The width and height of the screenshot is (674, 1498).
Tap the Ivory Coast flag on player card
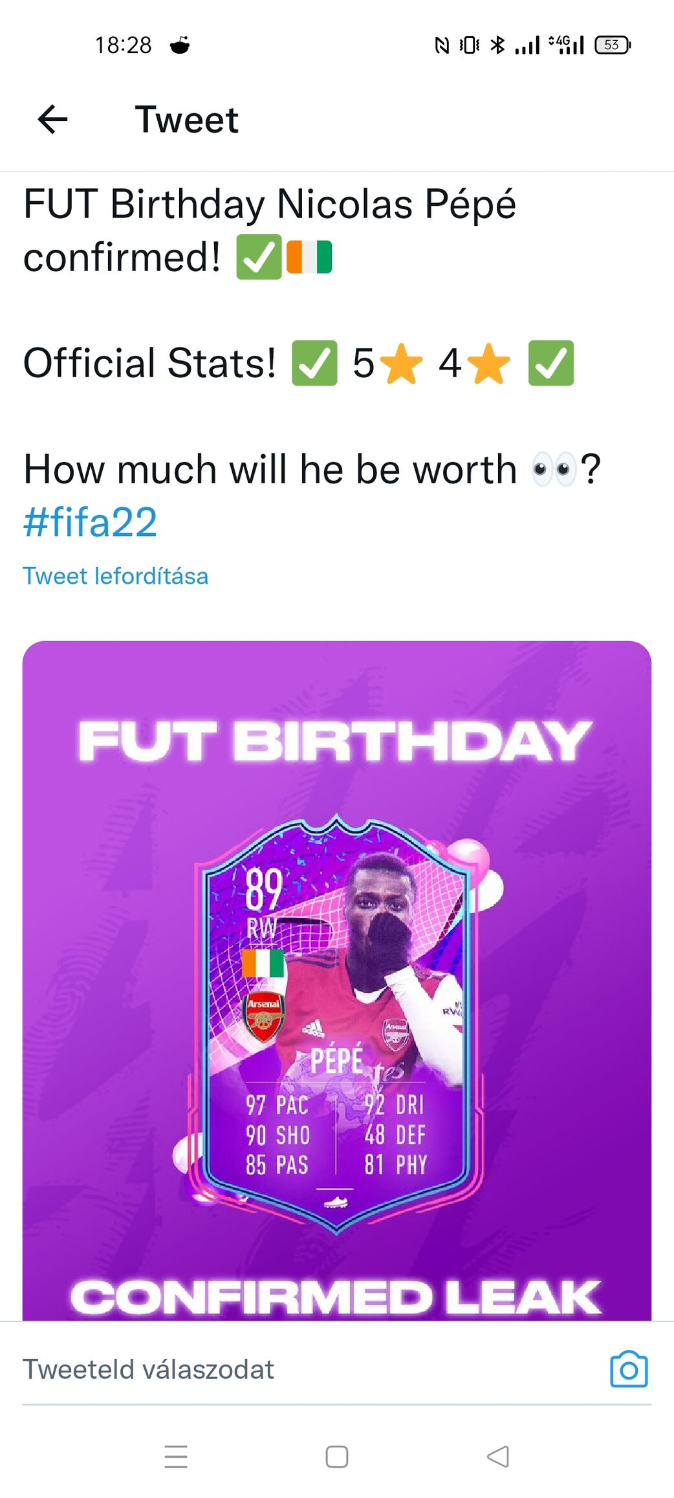[263, 963]
